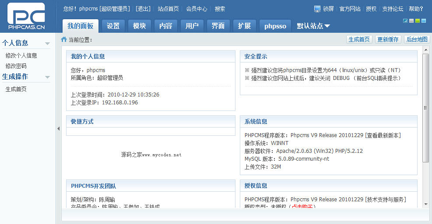Collapse the left sidebar with arrow handle
The width and height of the screenshot is (432, 224).
coord(58,128)
